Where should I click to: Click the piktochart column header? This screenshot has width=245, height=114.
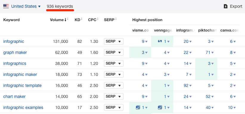coord(208,30)
